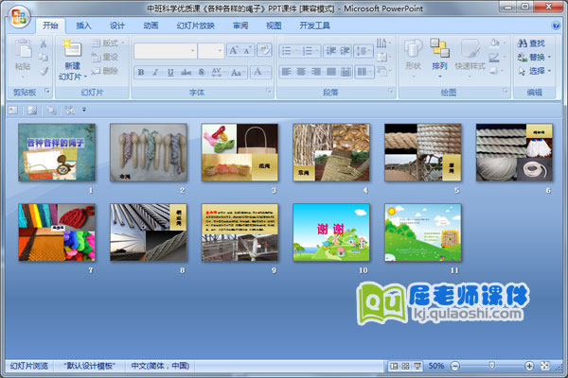Toggle Italic formatting
Screen dimensions: 568x378
coord(155,72)
